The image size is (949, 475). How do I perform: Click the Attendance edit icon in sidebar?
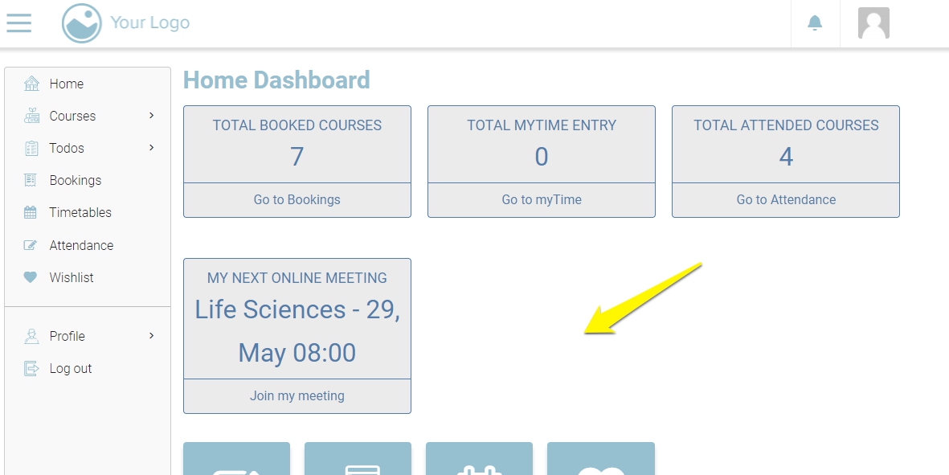tap(31, 245)
